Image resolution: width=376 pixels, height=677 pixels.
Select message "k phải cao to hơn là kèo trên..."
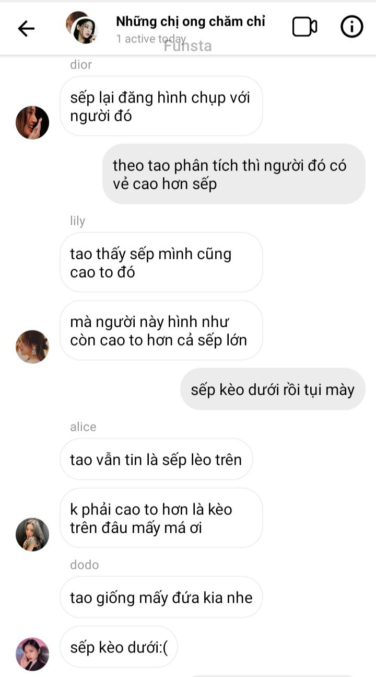[x=161, y=518]
